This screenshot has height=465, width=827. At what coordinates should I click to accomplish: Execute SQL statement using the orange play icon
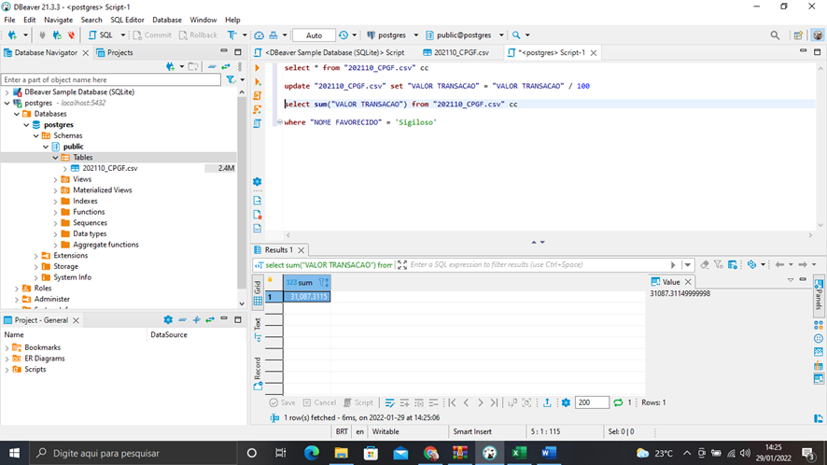(x=258, y=67)
